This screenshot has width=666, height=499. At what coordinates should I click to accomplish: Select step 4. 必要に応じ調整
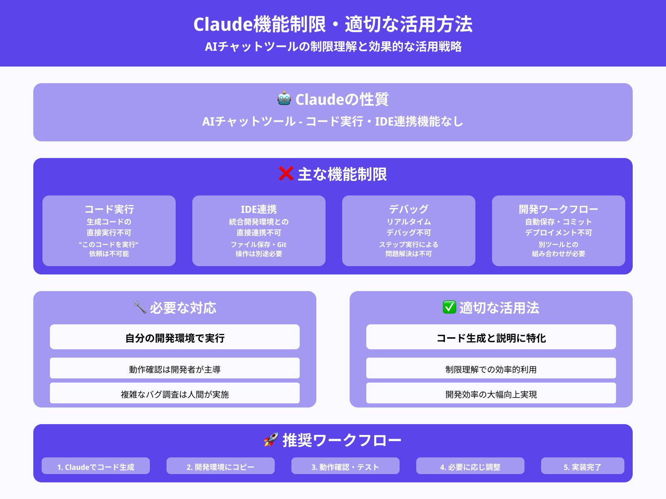[x=470, y=466]
